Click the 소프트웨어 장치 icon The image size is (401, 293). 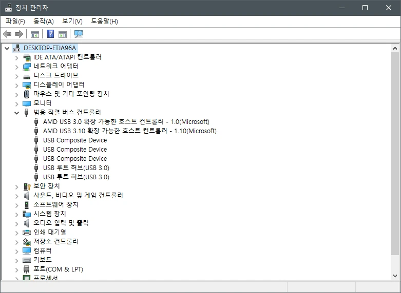(27, 205)
